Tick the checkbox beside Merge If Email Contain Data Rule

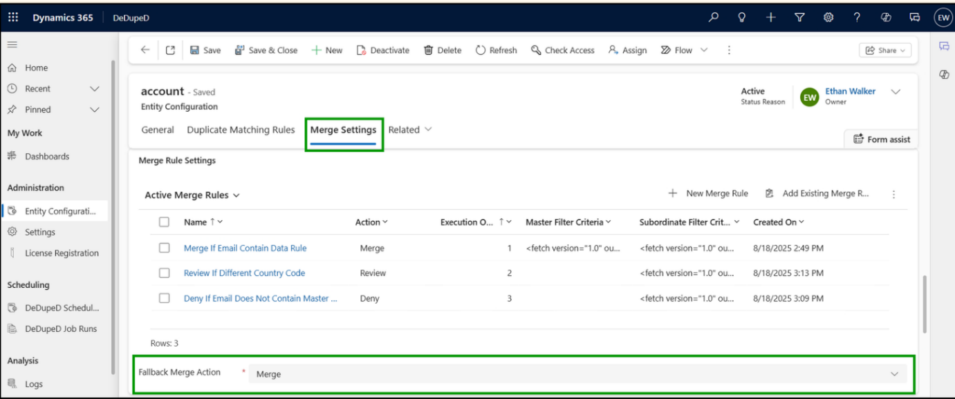164,248
